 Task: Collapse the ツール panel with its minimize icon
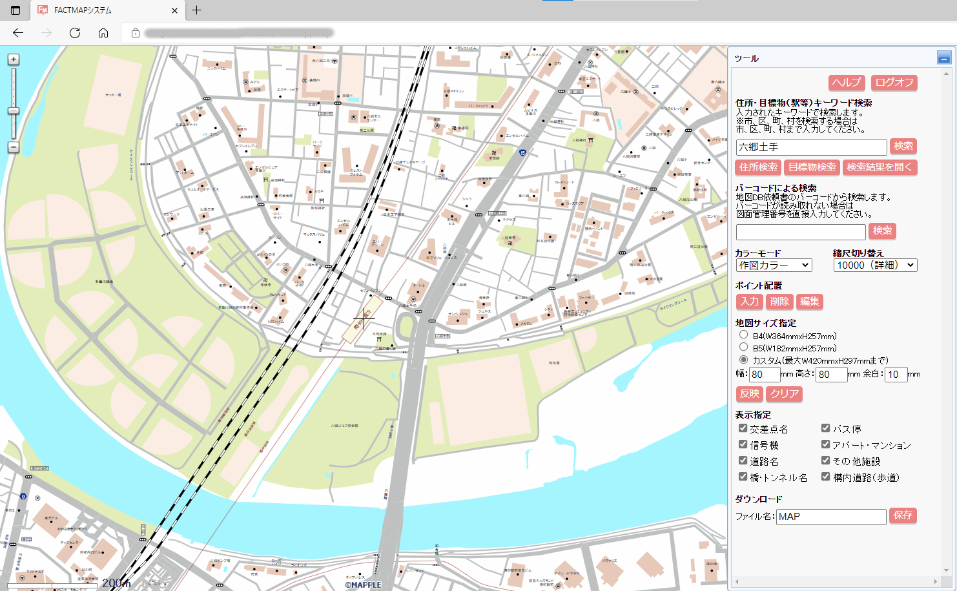coord(943,57)
